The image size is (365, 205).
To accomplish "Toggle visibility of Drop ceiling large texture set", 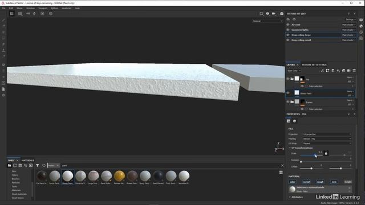I will (288, 35).
